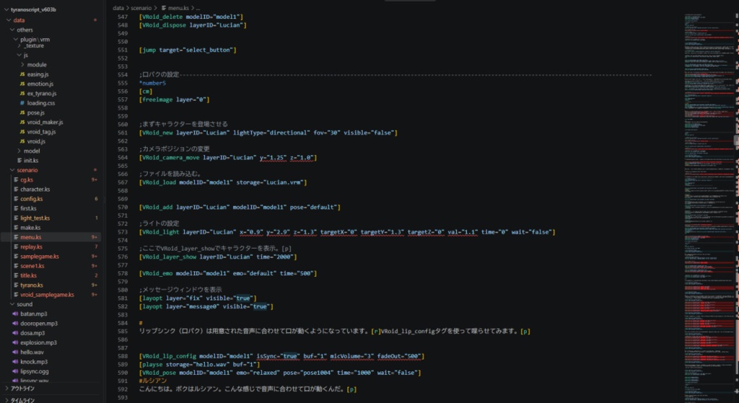Open samplegame.ks from the explorer
The width and height of the screenshot is (739, 403).
click(x=40, y=257)
